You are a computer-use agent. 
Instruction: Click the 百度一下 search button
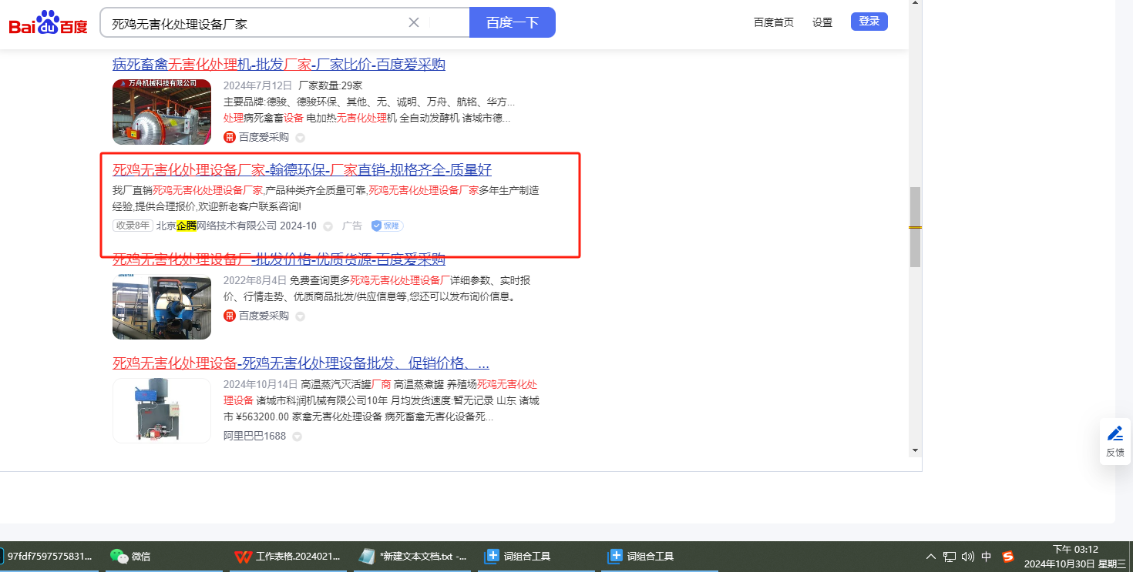512,22
